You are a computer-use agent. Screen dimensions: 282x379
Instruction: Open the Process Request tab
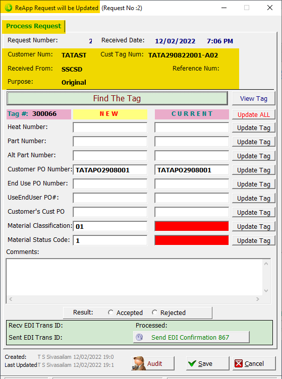34,26
